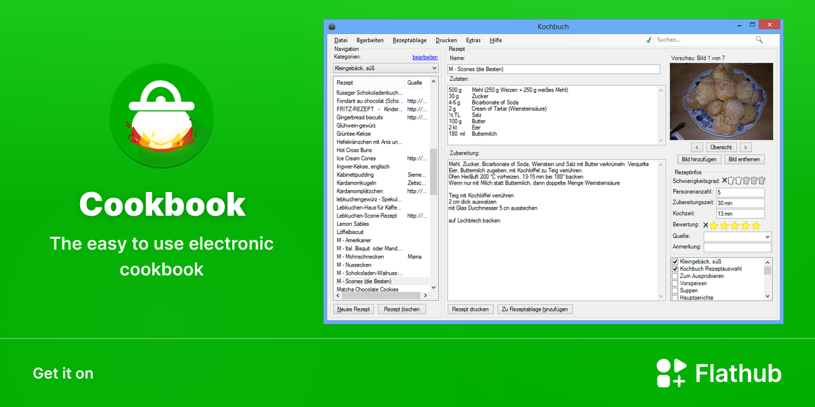The width and height of the screenshot is (815, 407).
Task: Click Zu Rezeptablage hinzufügen button
Action: click(535, 309)
